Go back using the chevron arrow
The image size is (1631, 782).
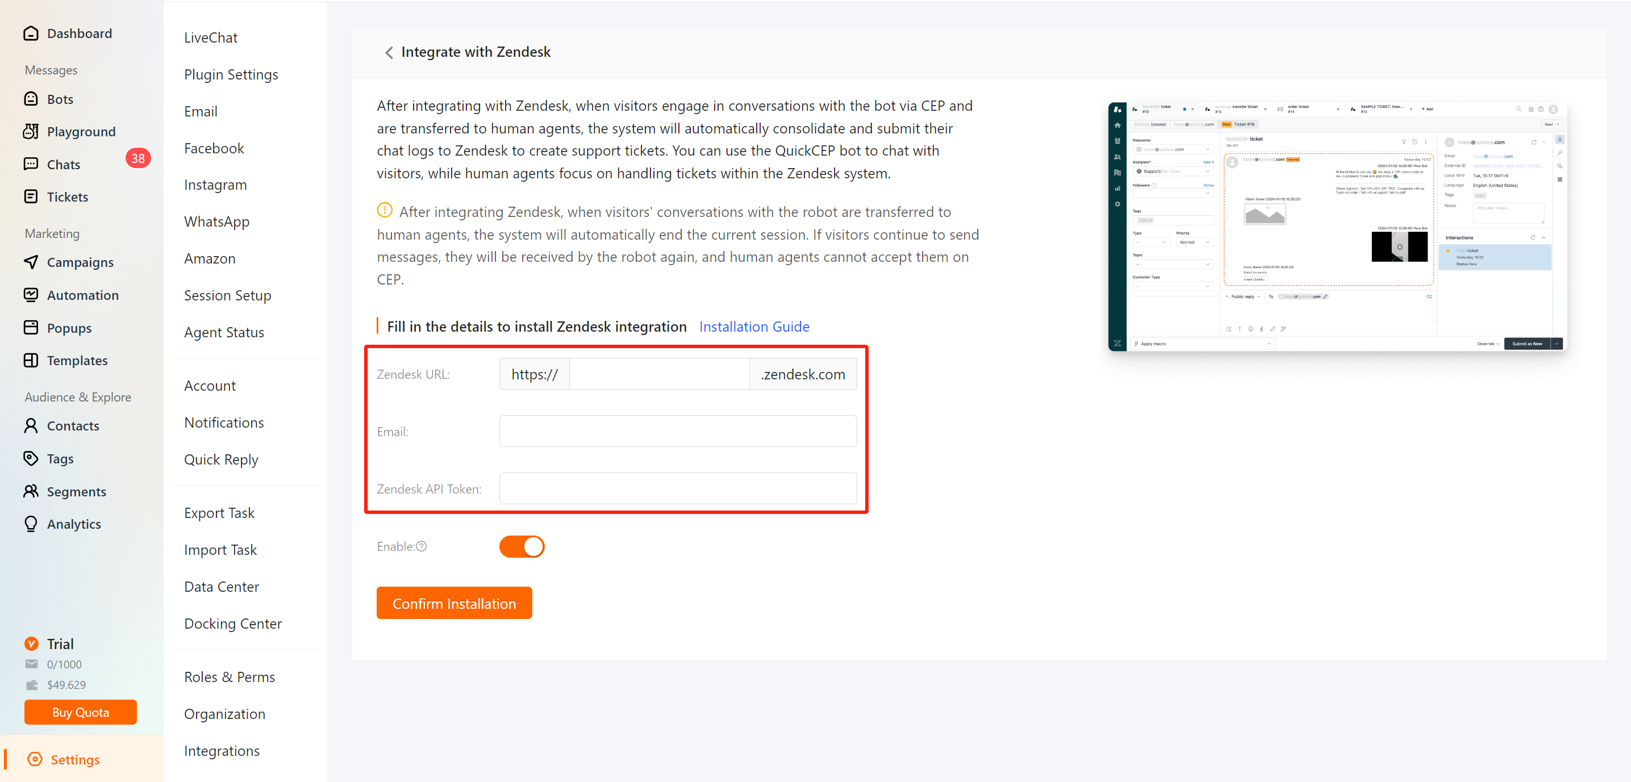pyautogui.click(x=389, y=52)
